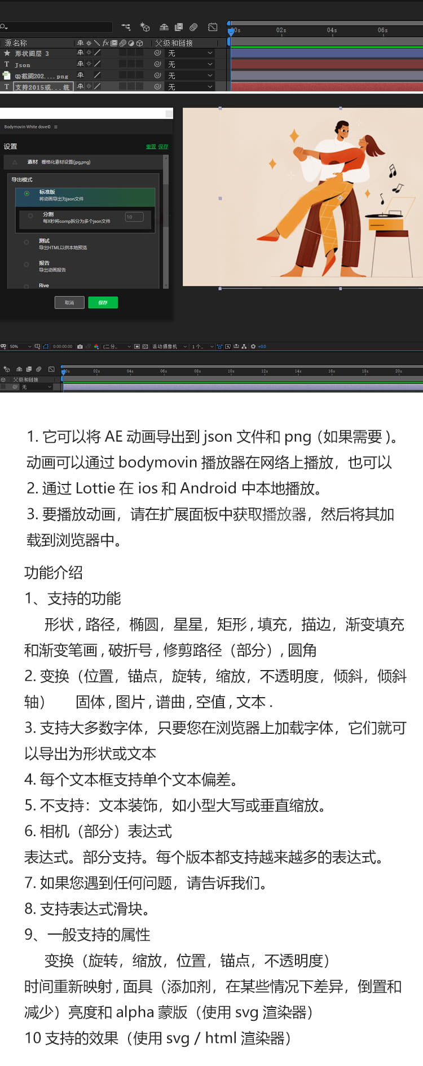Click the green 保存 button
This screenshot has width=423, height=1066.
point(103,302)
